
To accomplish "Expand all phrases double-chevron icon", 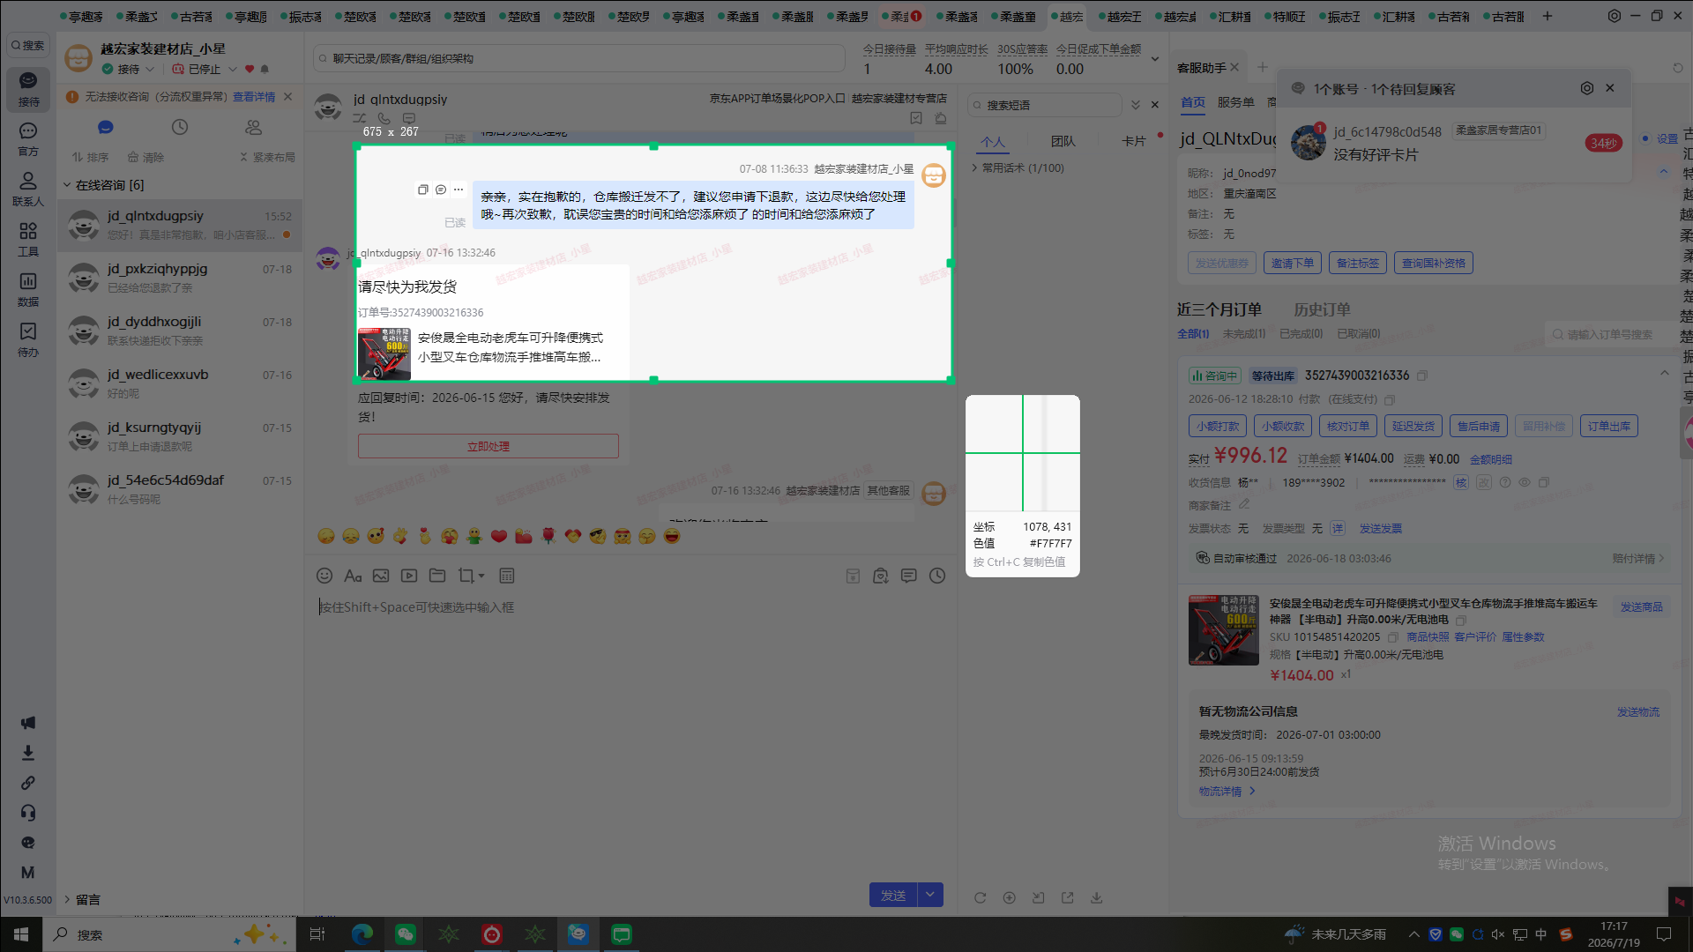I will point(1136,105).
